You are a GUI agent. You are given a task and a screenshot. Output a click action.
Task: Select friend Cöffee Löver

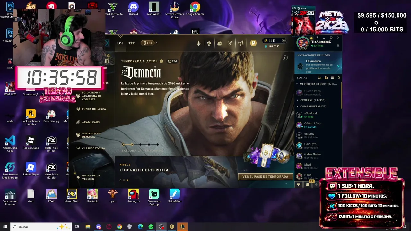317,125
